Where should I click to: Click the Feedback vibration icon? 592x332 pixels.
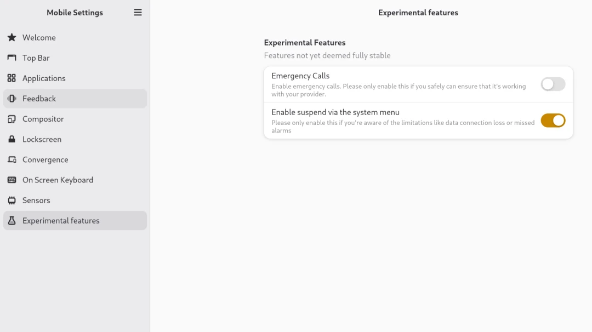[x=12, y=99]
